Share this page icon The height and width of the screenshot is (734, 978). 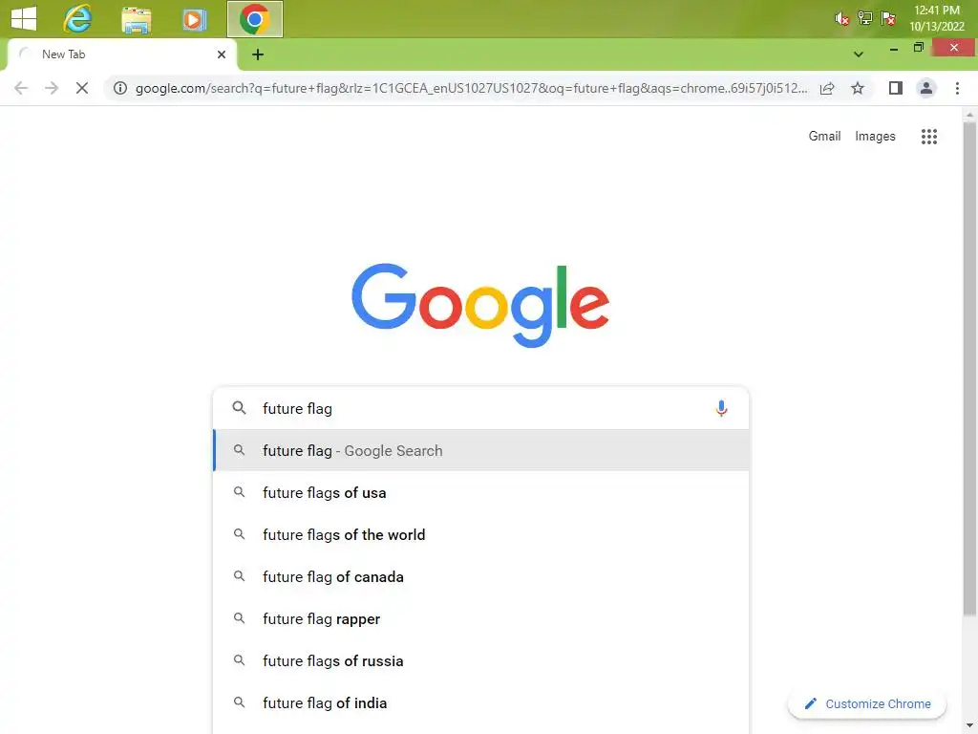point(827,88)
